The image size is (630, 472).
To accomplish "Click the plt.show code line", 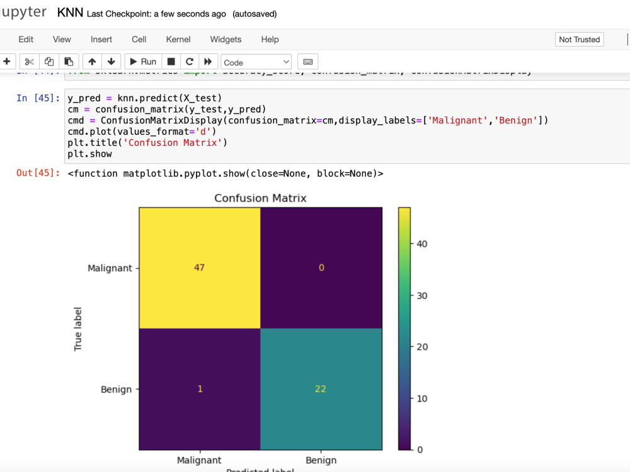I will click(x=89, y=154).
